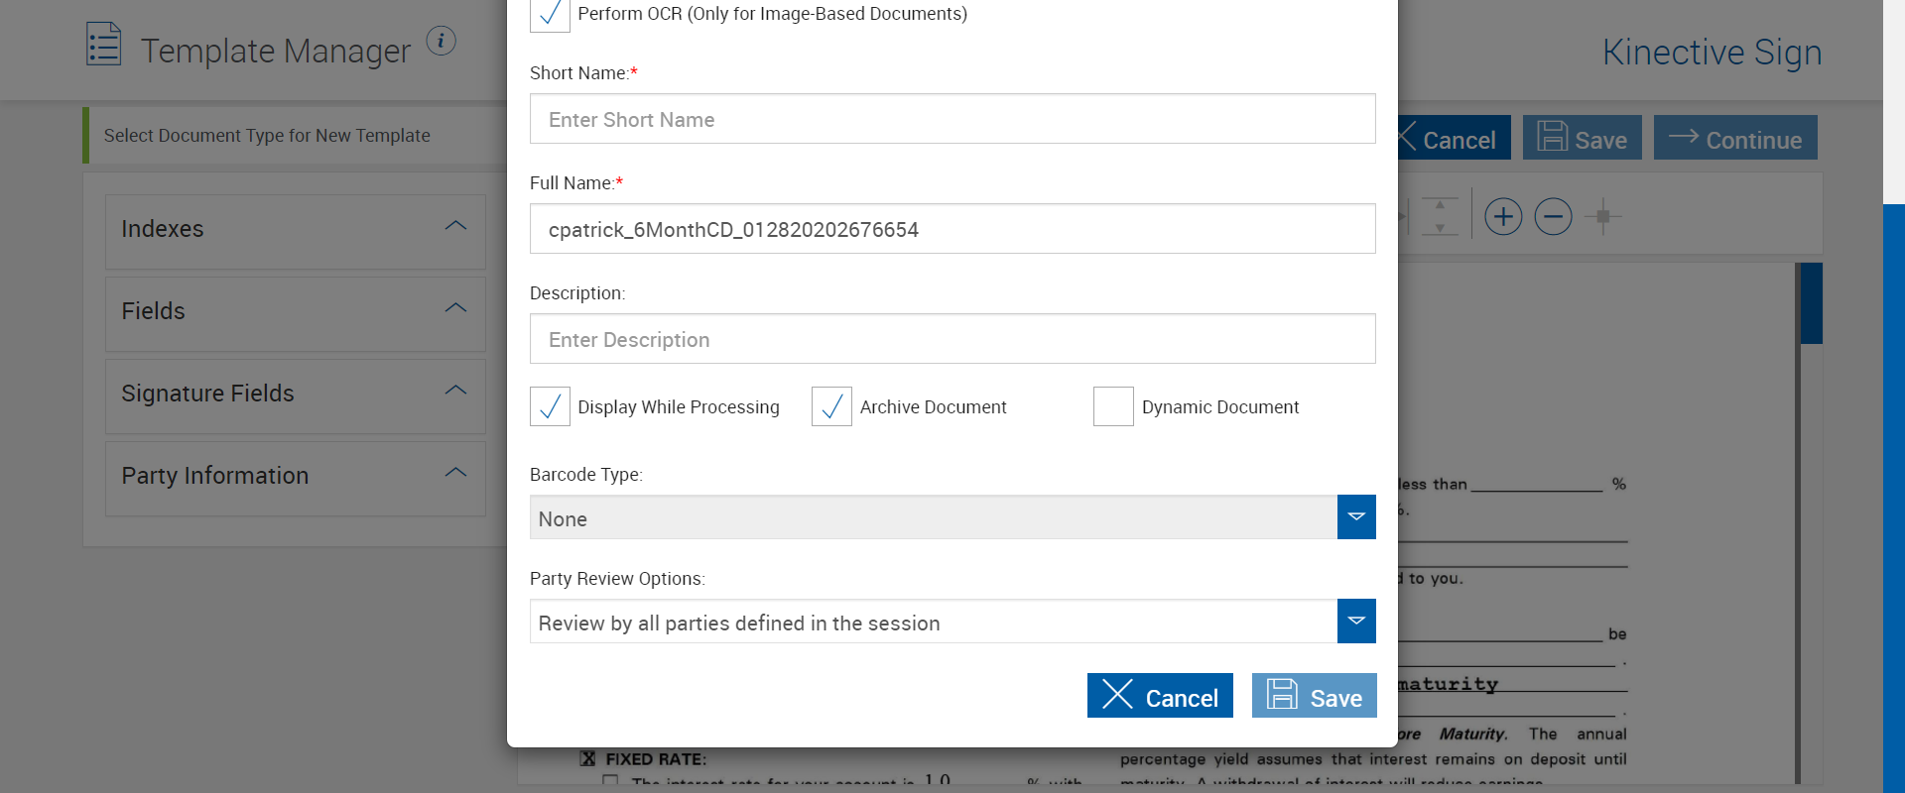Click the dialog's Save button
Viewport: 1905px width, 793px height.
coord(1314,696)
